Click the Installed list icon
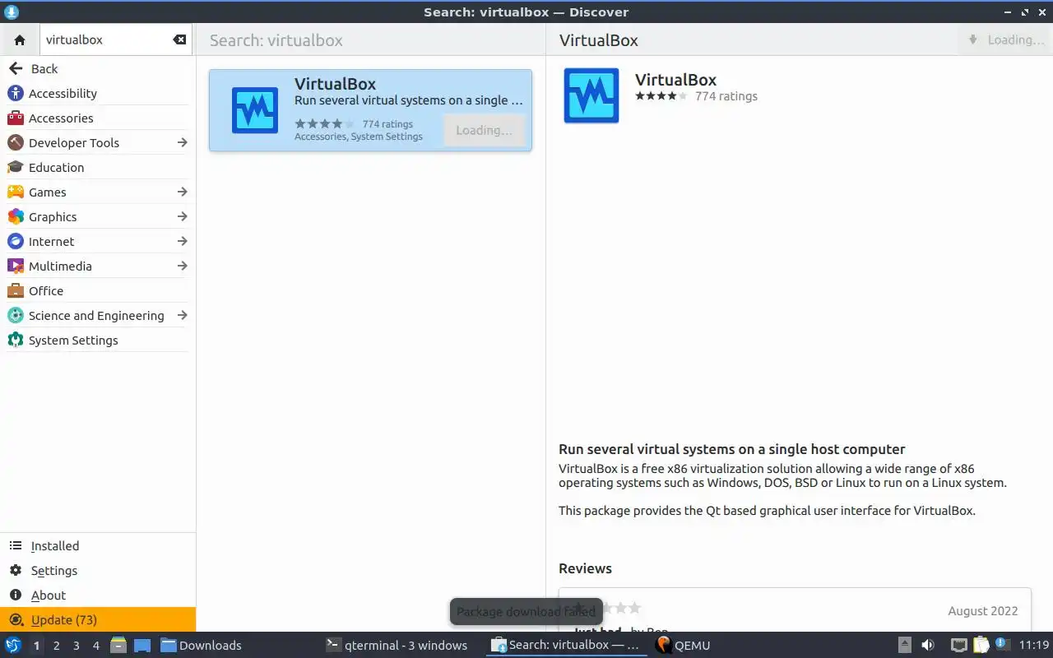The image size is (1053, 658). (x=16, y=545)
